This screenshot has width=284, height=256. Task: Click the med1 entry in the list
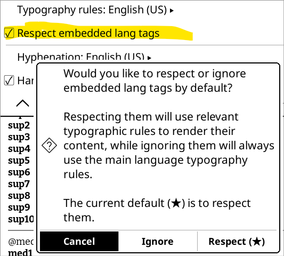pos(20,252)
